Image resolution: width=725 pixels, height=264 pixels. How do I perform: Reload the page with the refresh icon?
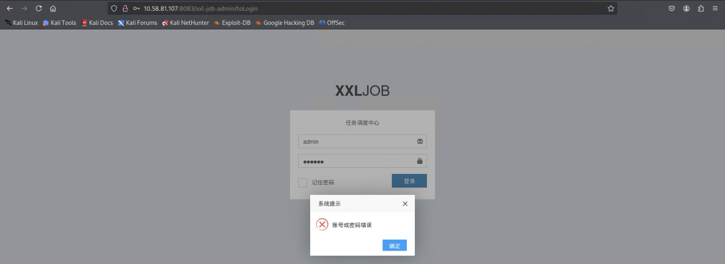point(39,8)
